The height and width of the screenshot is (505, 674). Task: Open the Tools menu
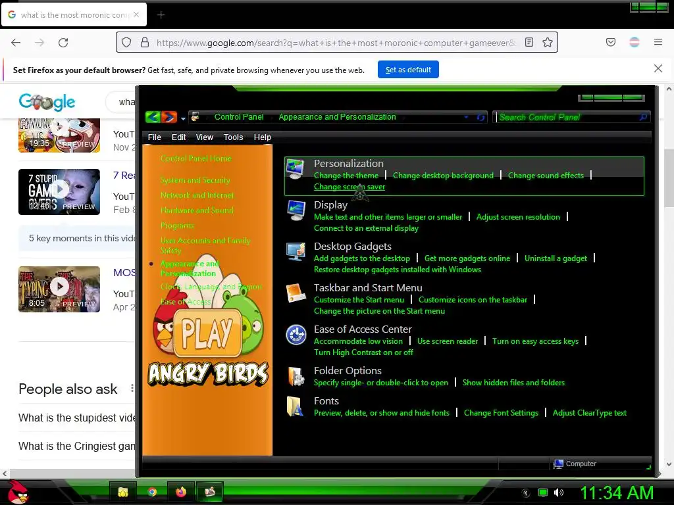[x=233, y=137]
